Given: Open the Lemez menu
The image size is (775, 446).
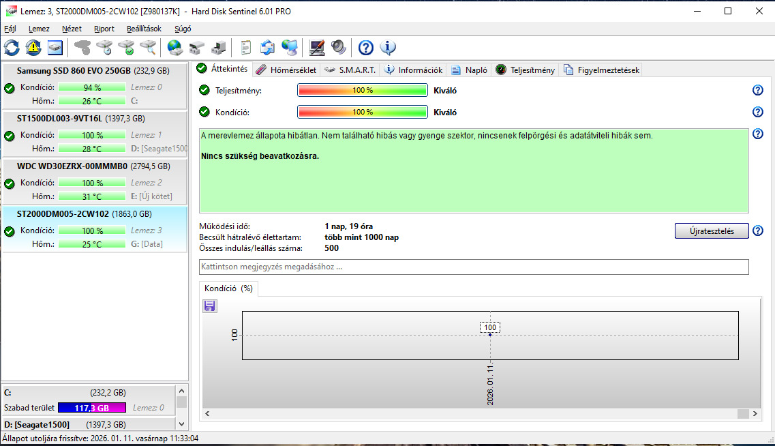Looking at the screenshot, I should point(39,29).
